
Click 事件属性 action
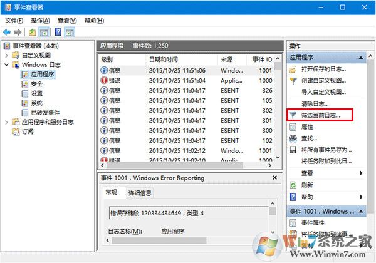[313, 223]
